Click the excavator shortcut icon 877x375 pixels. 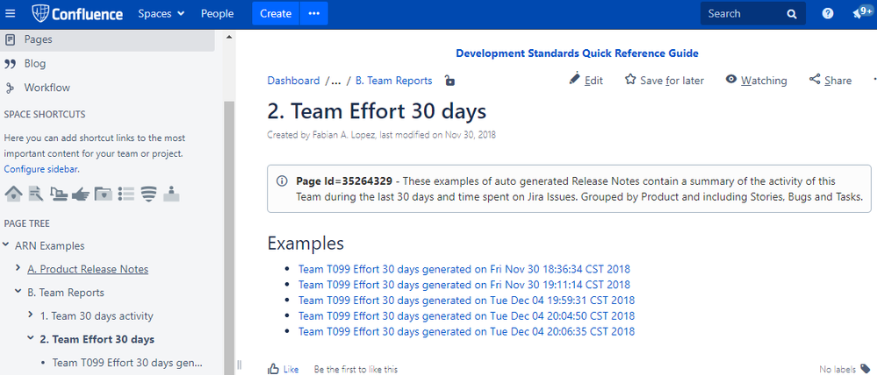(59, 194)
